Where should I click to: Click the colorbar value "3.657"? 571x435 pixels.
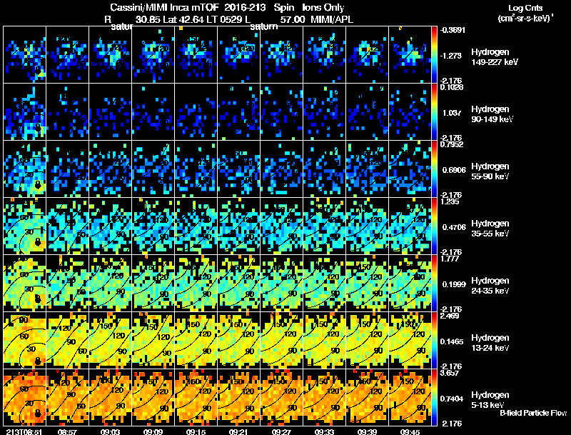click(x=450, y=373)
